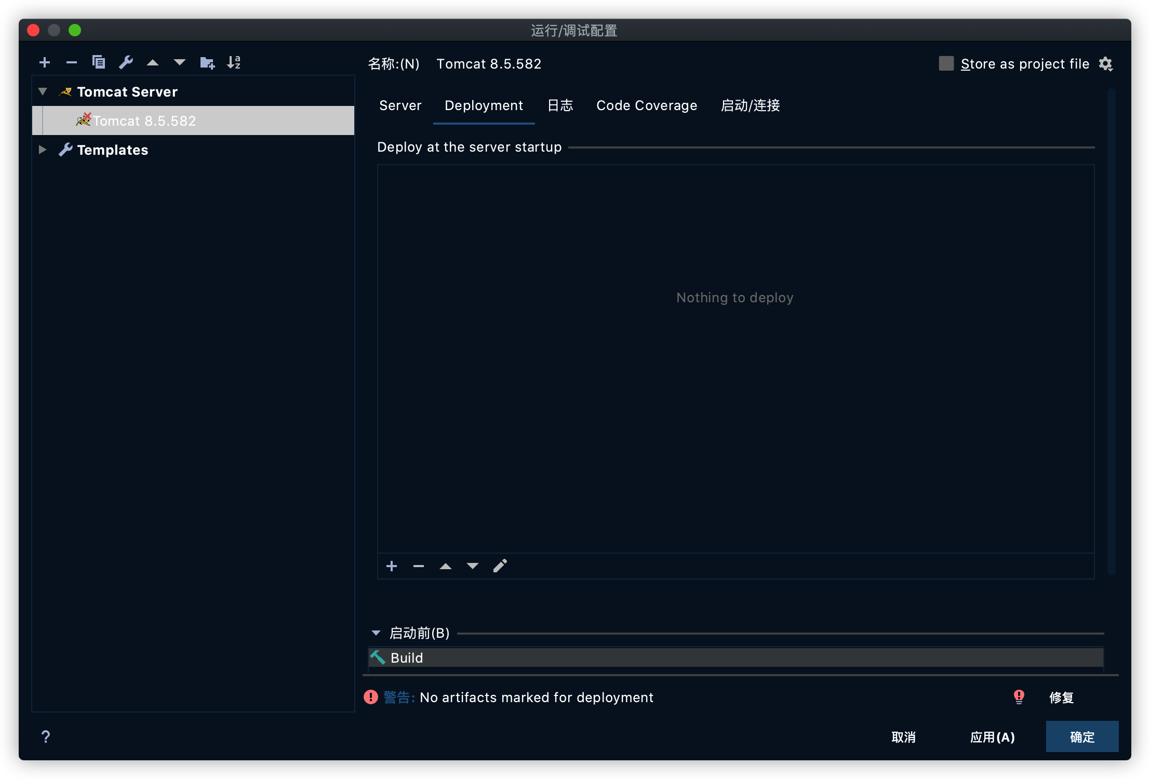Copy the selected configuration
Screen dimensions: 1150x779
(99, 63)
